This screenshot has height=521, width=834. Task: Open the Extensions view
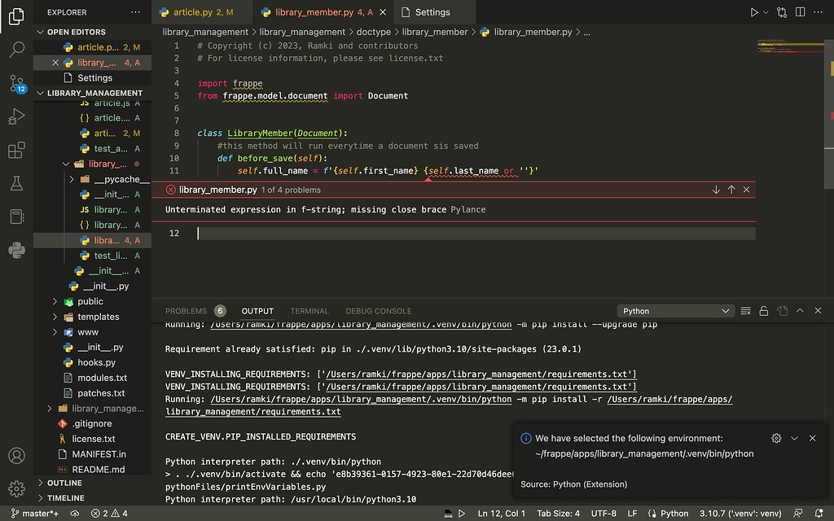16,150
